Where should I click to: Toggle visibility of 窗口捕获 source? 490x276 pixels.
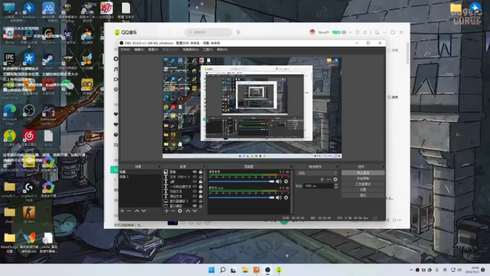click(x=195, y=206)
